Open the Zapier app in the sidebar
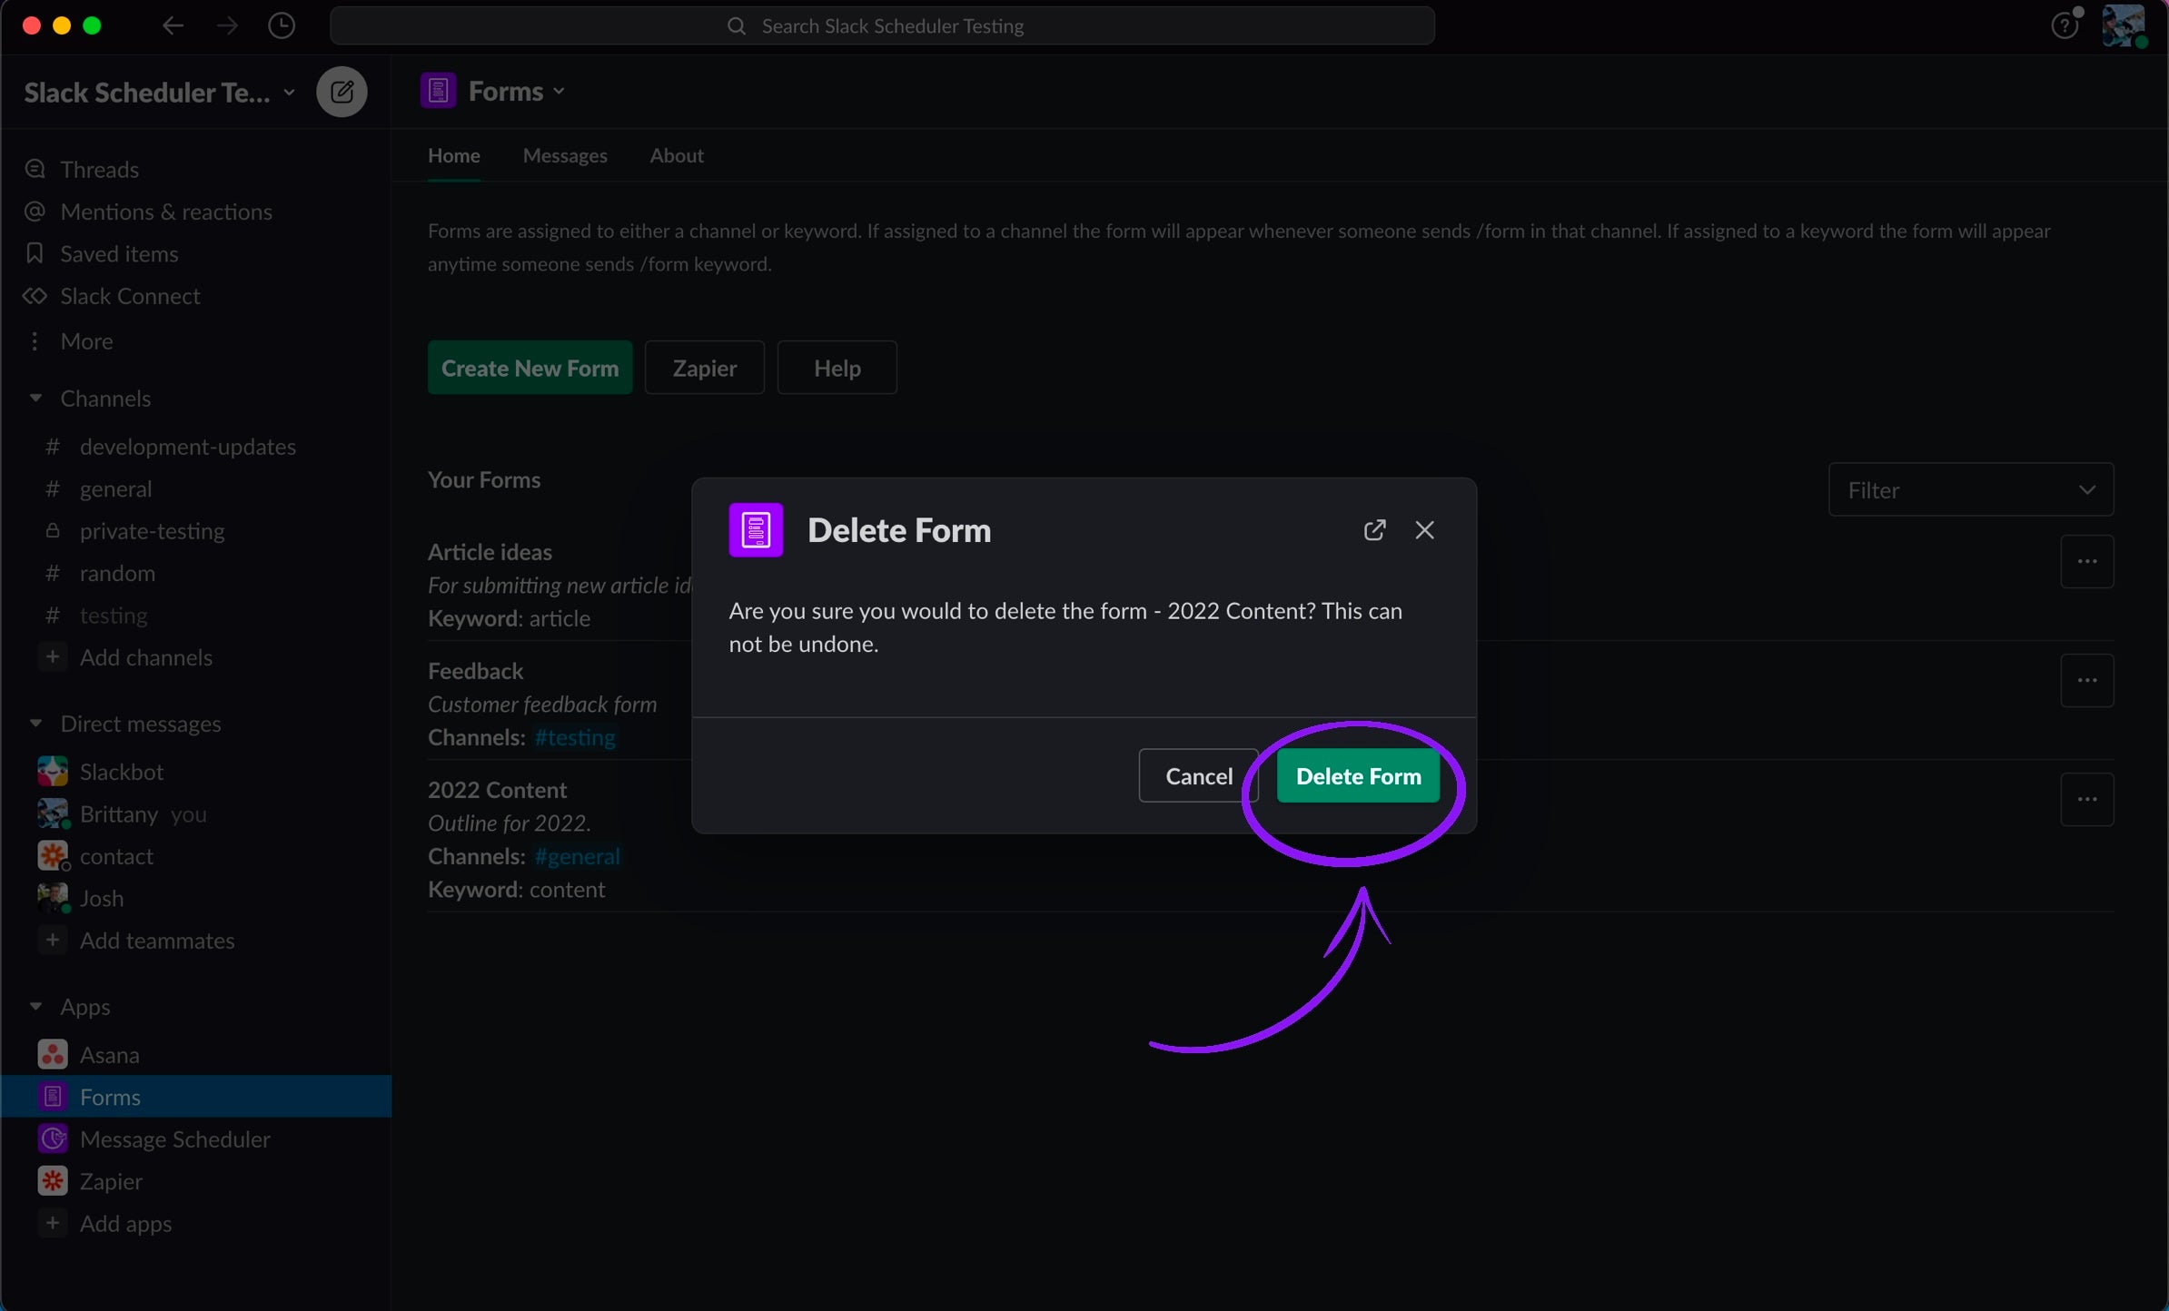This screenshot has width=2169, height=1311. coord(111,1181)
